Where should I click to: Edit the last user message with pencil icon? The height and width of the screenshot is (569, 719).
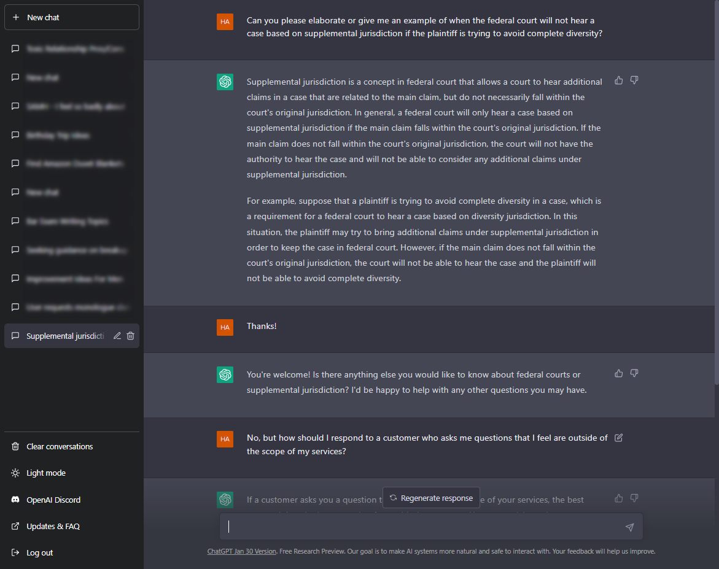[618, 438]
